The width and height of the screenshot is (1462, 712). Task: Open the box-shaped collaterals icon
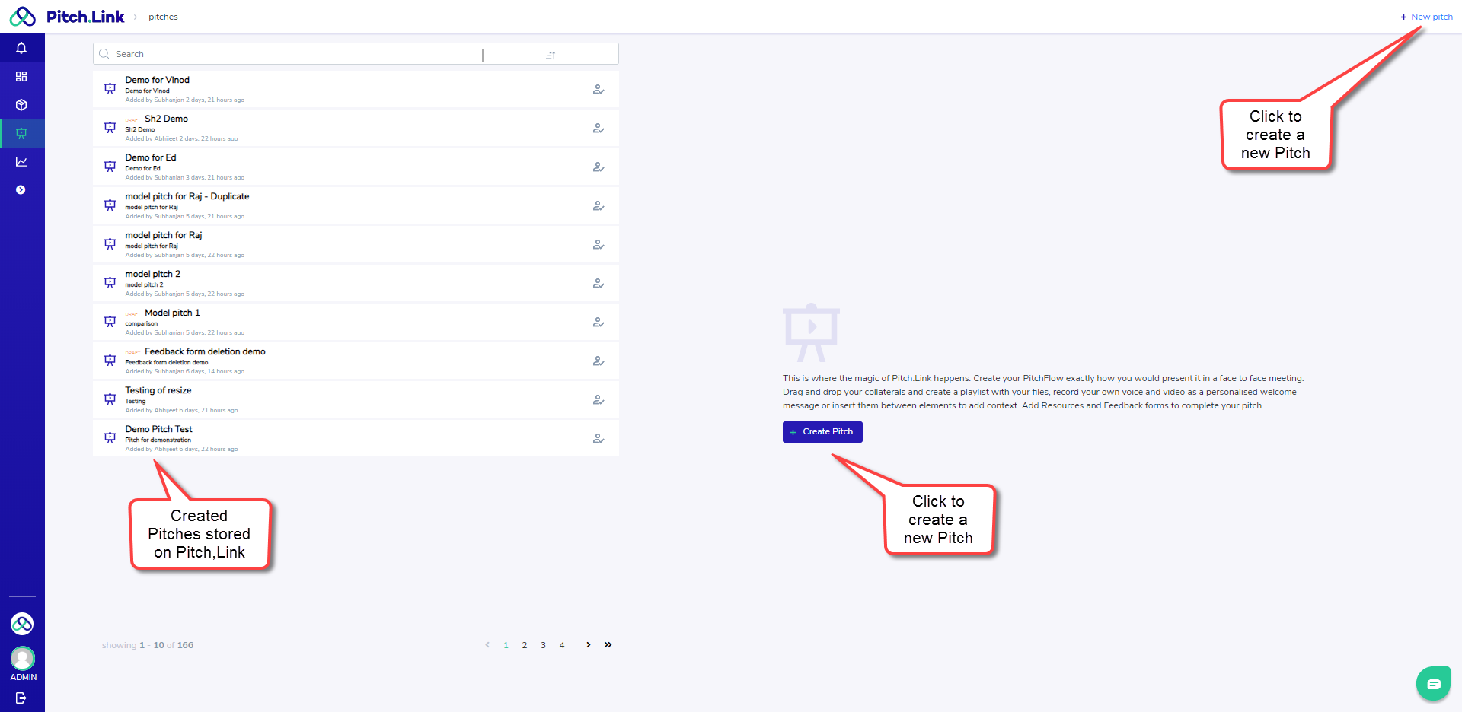(x=21, y=105)
